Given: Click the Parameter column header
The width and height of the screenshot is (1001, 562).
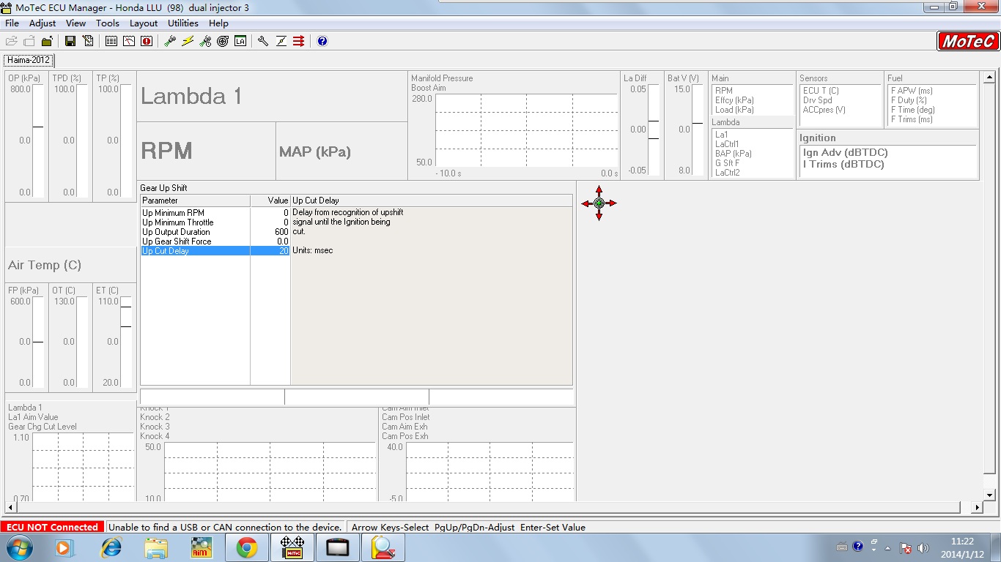Looking at the screenshot, I should tap(195, 201).
